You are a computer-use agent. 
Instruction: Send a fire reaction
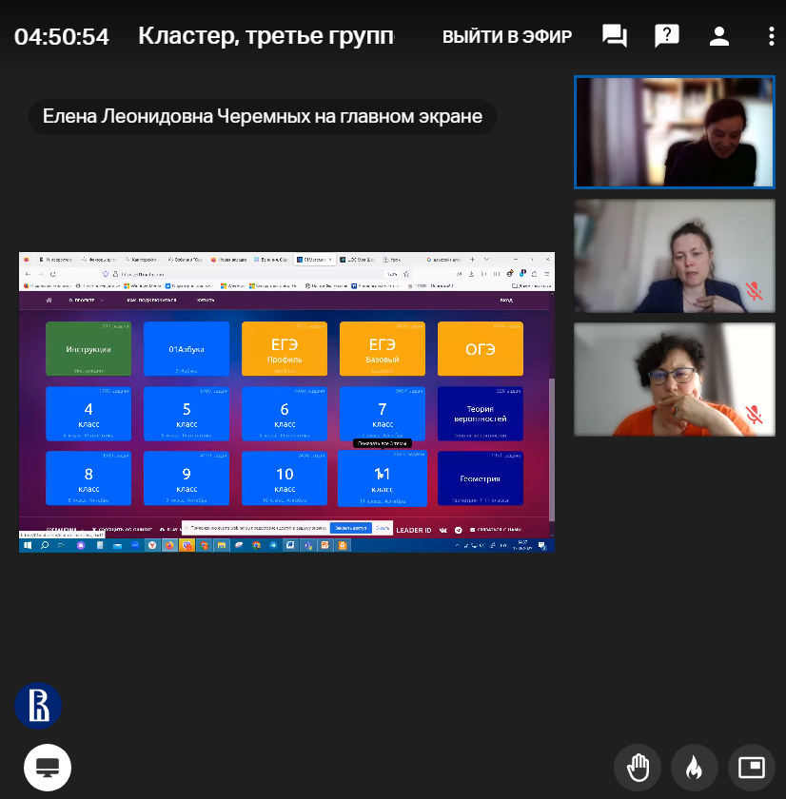tap(695, 767)
